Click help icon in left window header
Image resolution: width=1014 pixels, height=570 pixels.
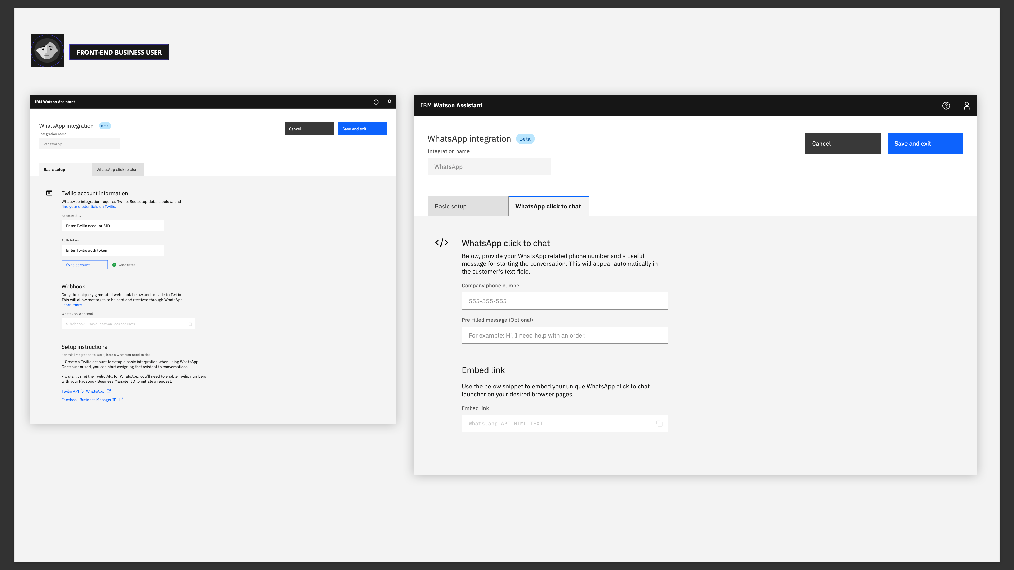(376, 102)
